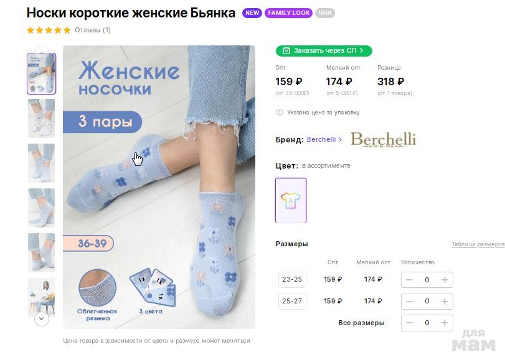Select the assorted color t-shirt swatch
Screen dimensions: 505x360
point(291,200)
